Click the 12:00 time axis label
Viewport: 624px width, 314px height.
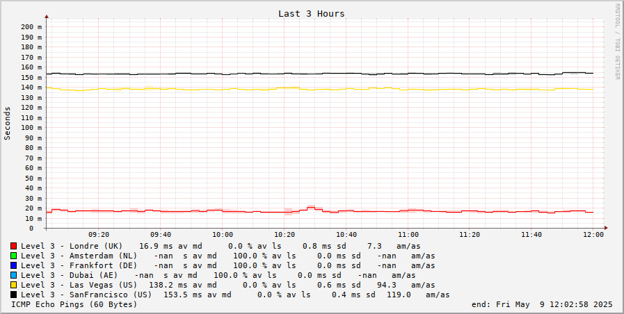pyautogui.click(x=593, y=235)
